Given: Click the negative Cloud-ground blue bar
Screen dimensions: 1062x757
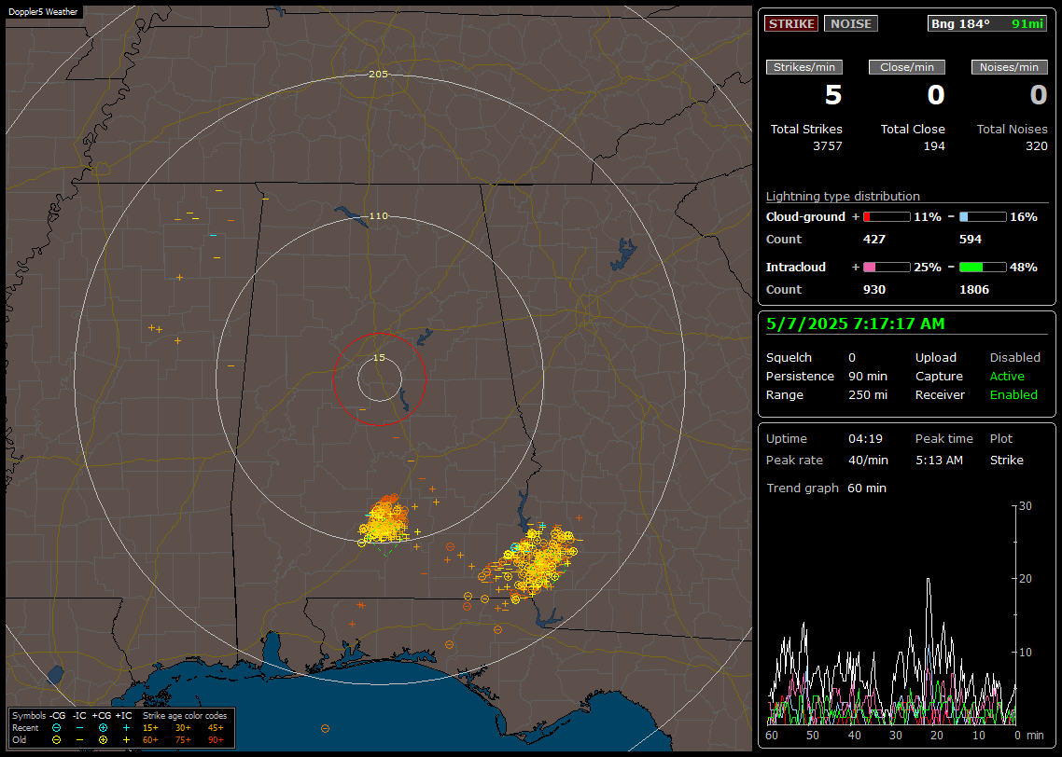Looking at the screenshot, I should [983, 217].
